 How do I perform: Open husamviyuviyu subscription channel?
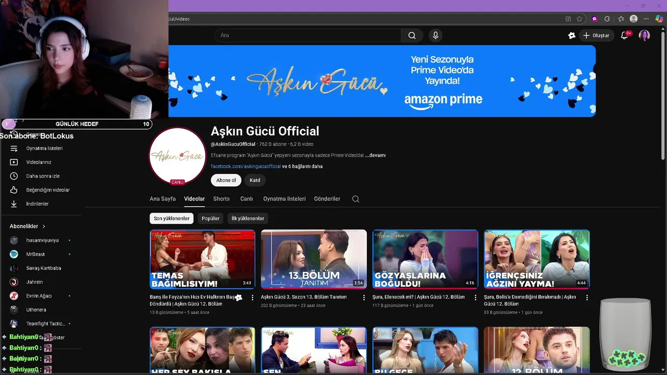(42, 241)
